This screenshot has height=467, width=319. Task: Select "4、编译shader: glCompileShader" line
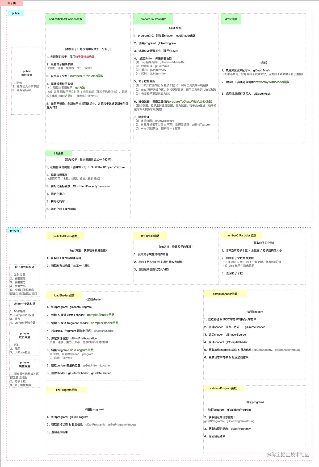coord(226,342)
